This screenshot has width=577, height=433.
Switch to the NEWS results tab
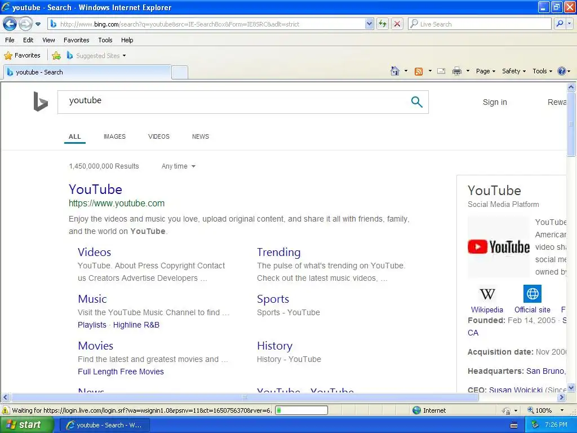click(x=200, y=136)
